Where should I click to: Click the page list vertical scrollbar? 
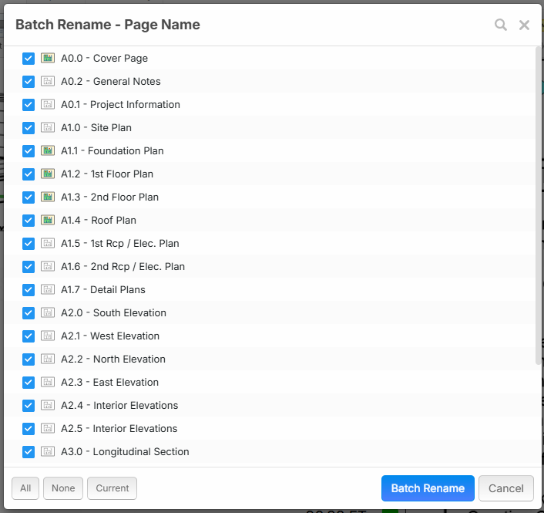click(x=538, y=207)
